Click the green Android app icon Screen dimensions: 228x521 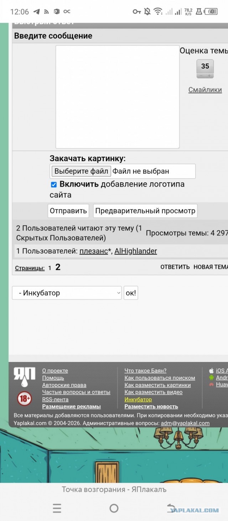211,378
